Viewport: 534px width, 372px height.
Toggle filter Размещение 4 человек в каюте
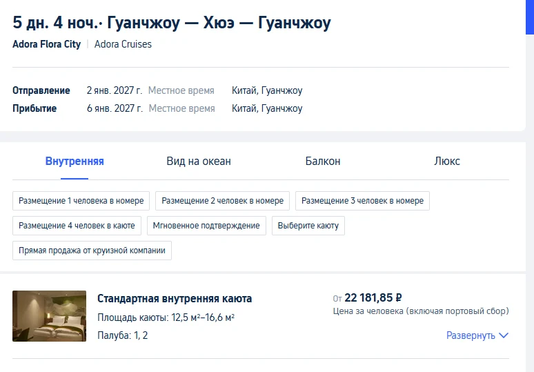tap(77, 226)
